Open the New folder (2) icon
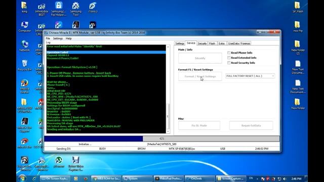The image size is (324, 182). tap(298, 48)
